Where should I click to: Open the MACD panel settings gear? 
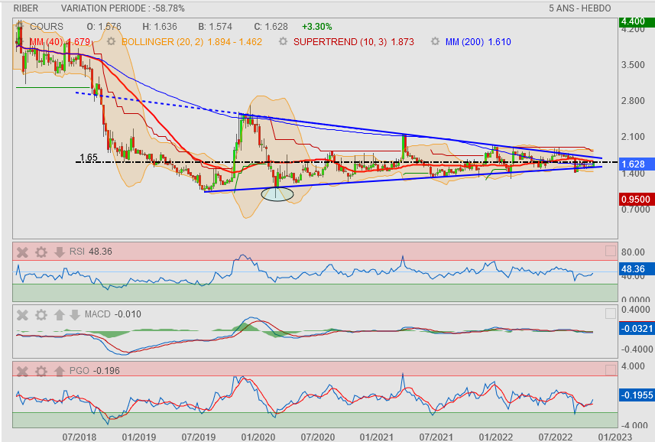41,314
